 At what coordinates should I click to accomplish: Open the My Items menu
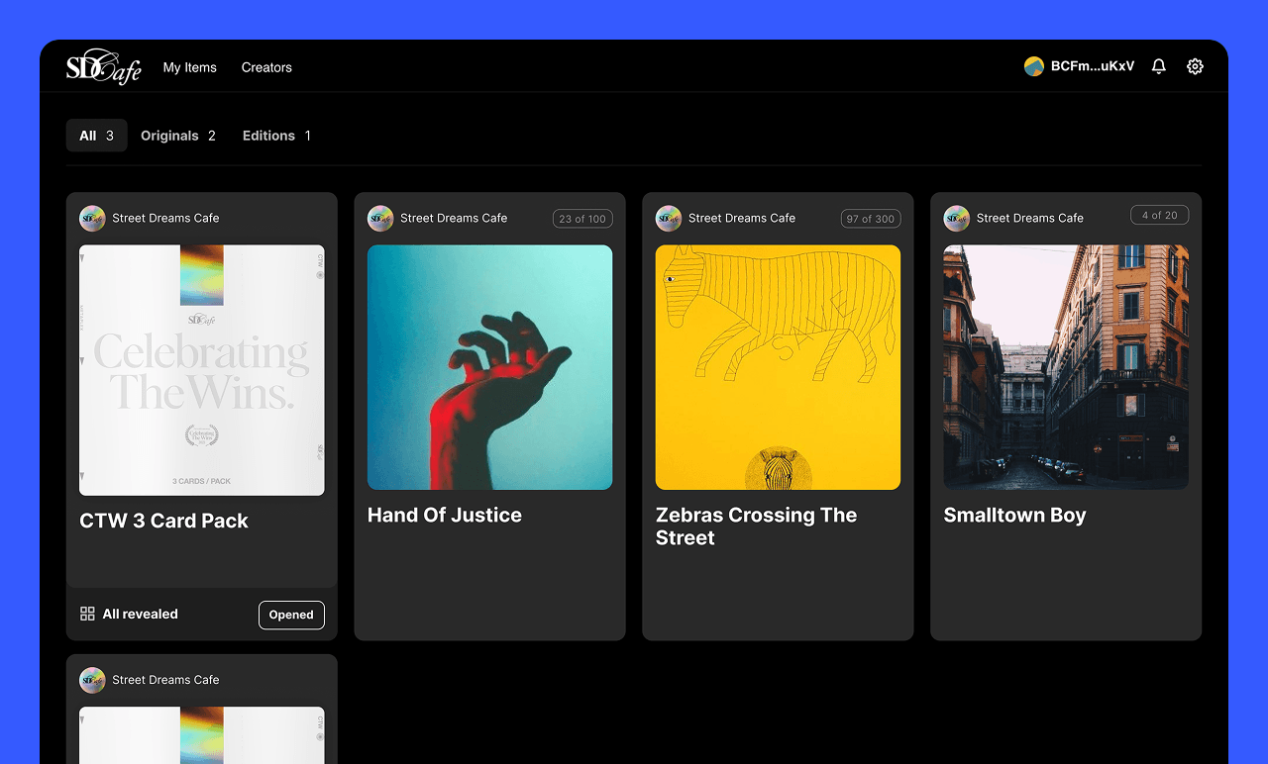click(189, 67)
